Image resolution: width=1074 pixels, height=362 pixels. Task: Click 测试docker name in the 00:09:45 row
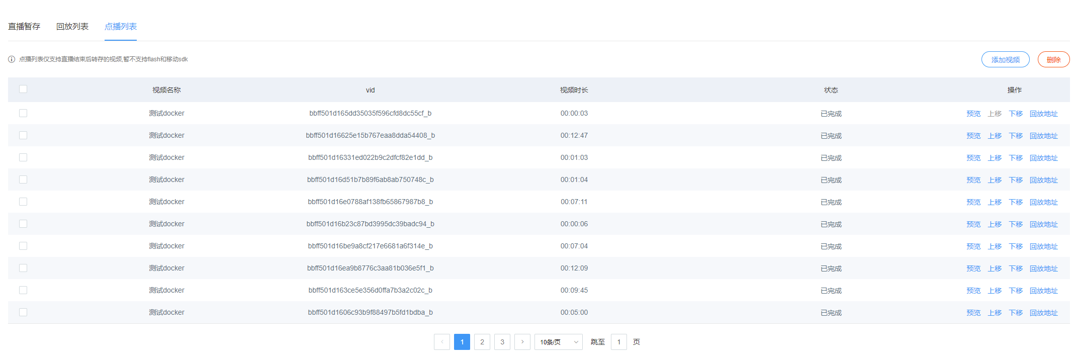click(166, 290)
